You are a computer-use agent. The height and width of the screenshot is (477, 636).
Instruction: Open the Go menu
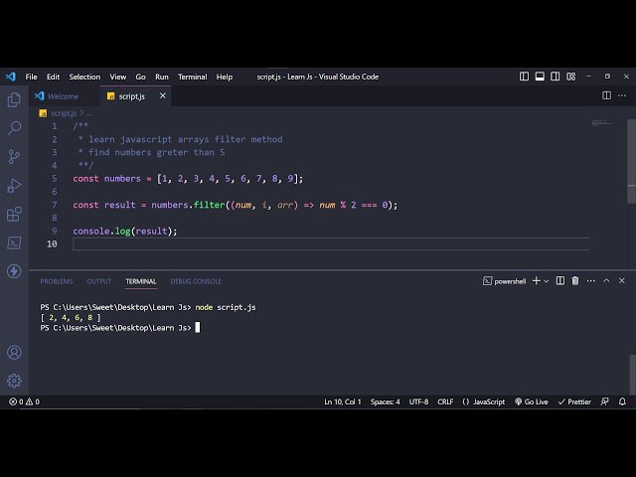(x=140, y=77)
